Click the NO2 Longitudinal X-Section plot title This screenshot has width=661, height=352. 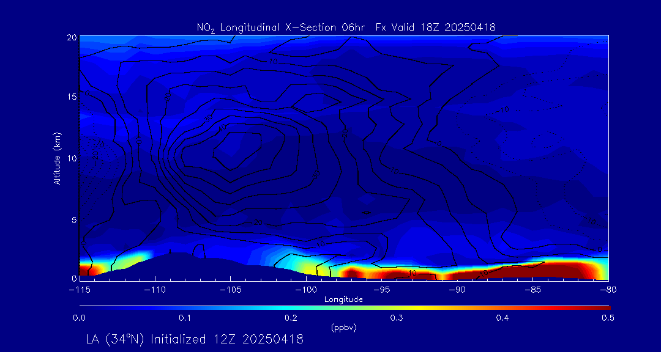point(346,27)
